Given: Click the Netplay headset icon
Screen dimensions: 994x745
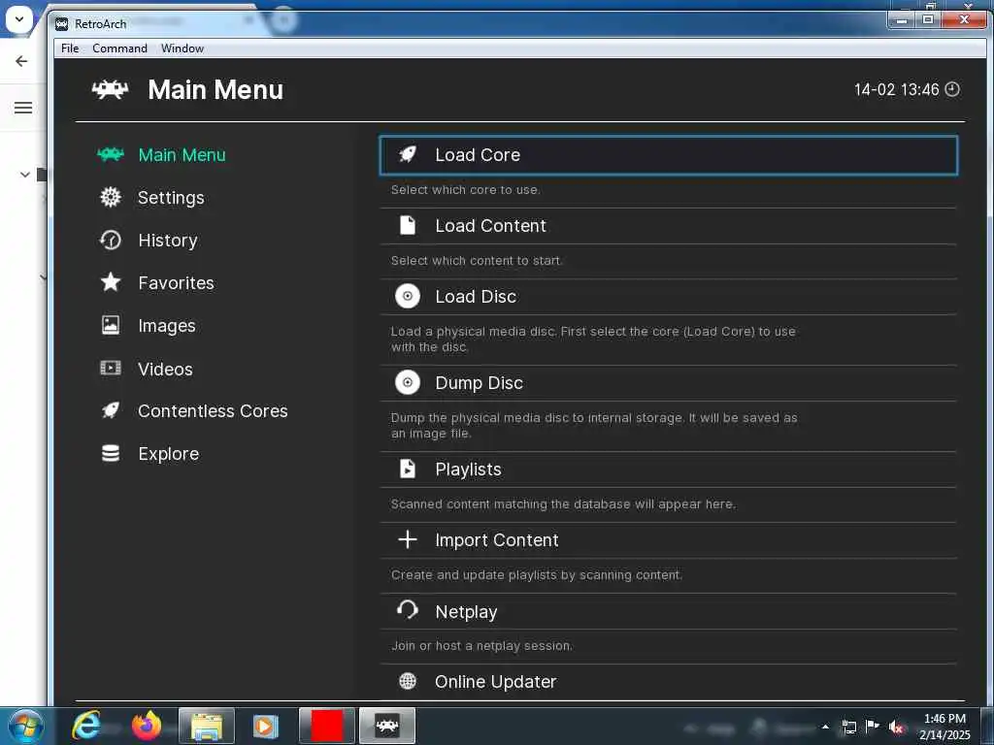Looking at the screenshot, I should pyautogui.click(x=408, y=610).
